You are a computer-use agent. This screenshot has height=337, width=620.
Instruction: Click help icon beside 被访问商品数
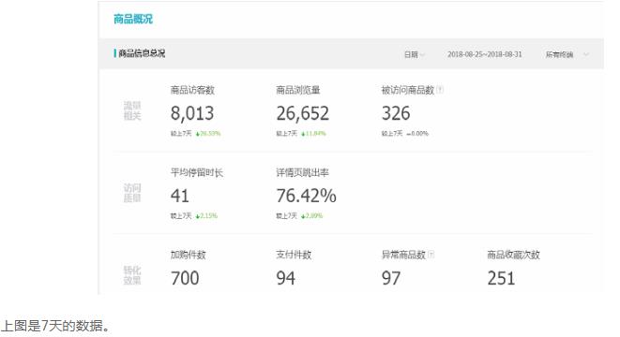click(440, 90)
